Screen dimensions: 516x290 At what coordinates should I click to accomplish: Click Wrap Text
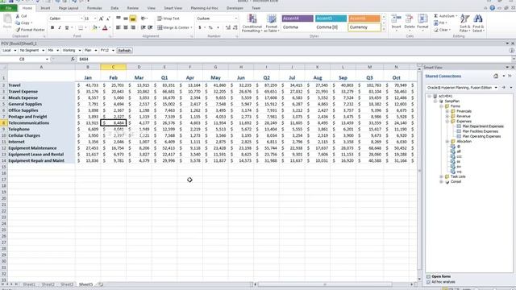tap(169, 19)
